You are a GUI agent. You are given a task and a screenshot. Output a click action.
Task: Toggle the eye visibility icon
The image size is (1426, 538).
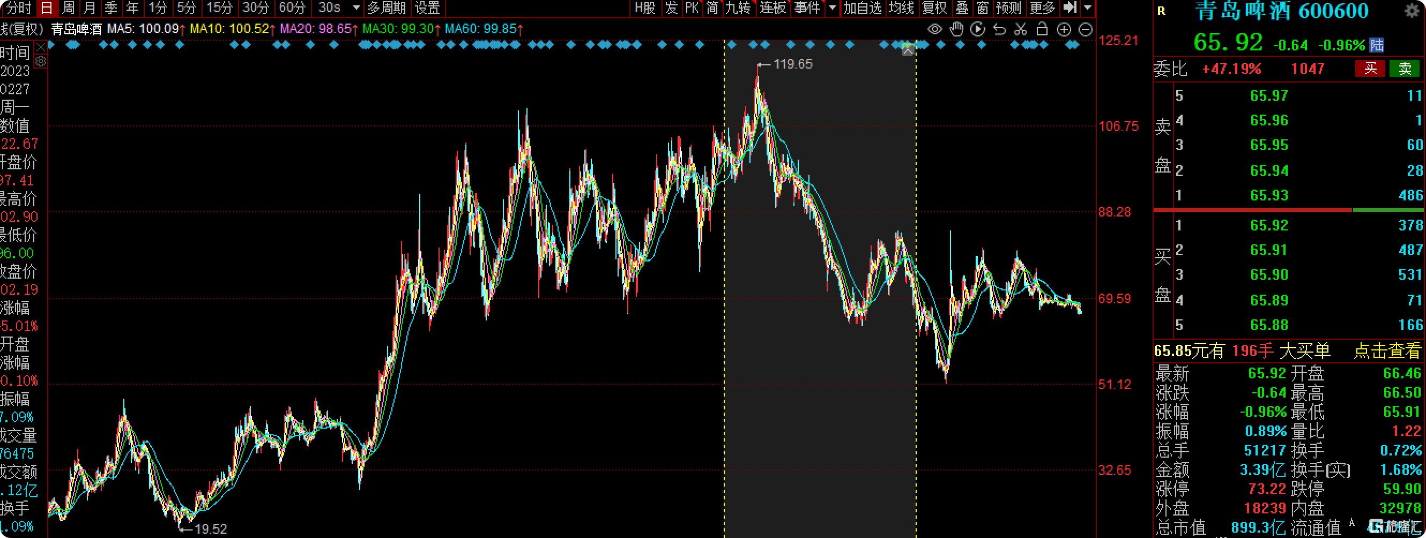point(934,29)
